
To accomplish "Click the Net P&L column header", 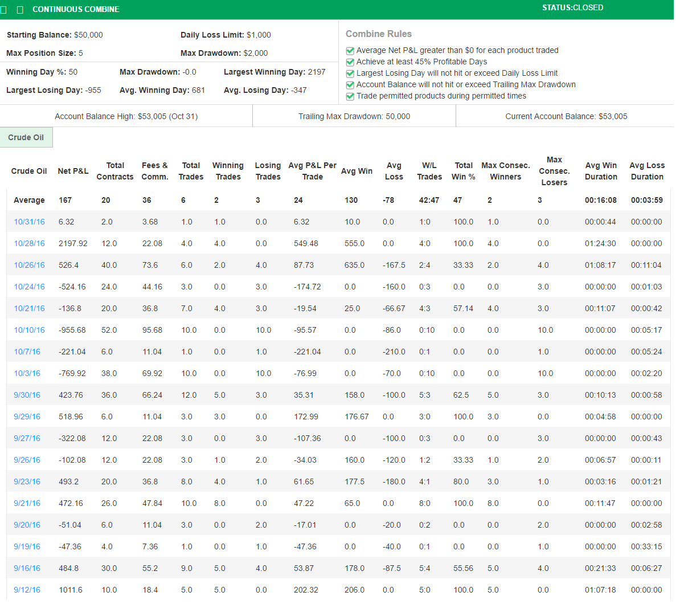I will click(73, 171).
